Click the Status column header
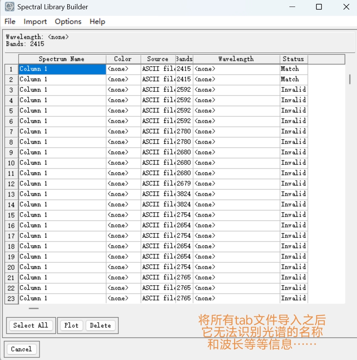This screenshot has width=357, height=360. point(294,59)
